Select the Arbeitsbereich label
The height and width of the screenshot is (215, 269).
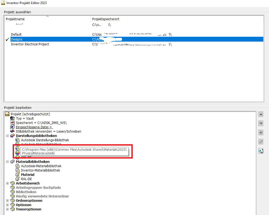pyautogui.click(x=28, y=183)
